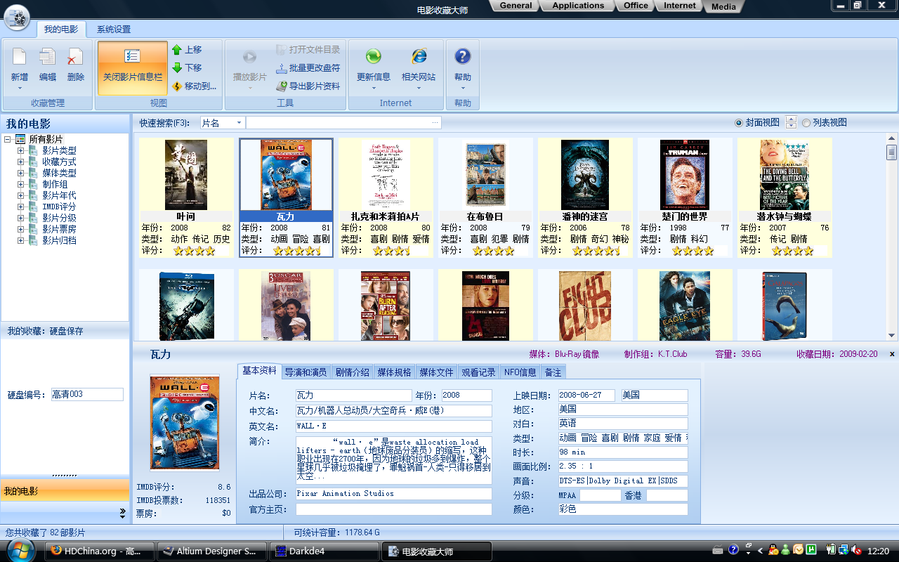899x562 pixels.
Task: Click the 下移 green down arrow
Action: 177,68
